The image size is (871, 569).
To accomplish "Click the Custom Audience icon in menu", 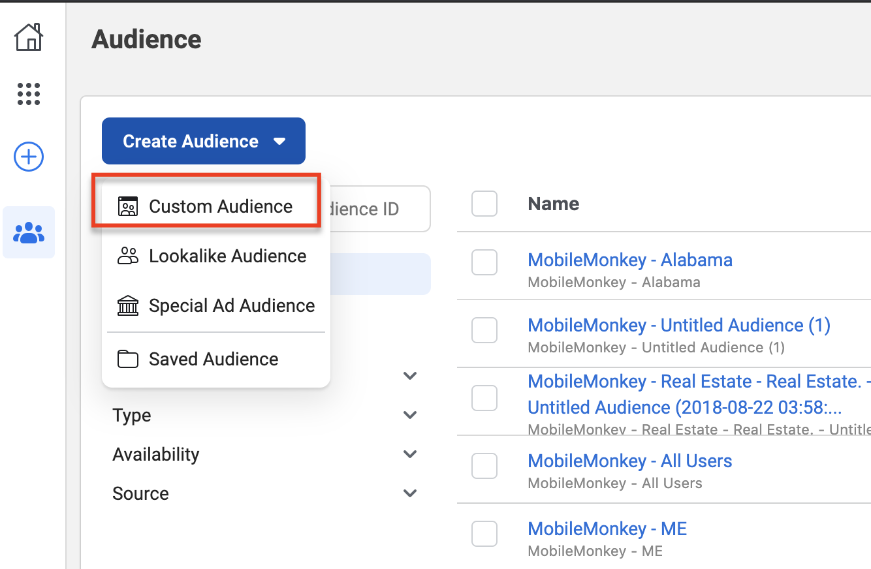I will (x=128, y=206).
